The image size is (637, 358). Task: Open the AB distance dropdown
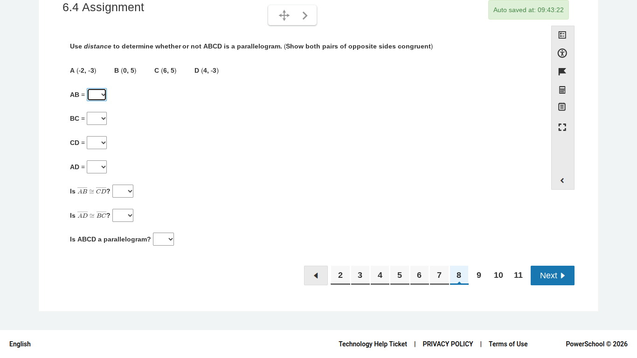point(97,95)
